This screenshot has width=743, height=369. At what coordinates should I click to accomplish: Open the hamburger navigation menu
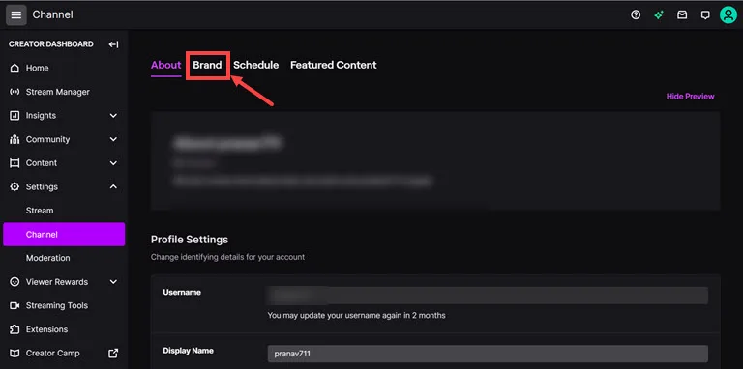[16, 15]
